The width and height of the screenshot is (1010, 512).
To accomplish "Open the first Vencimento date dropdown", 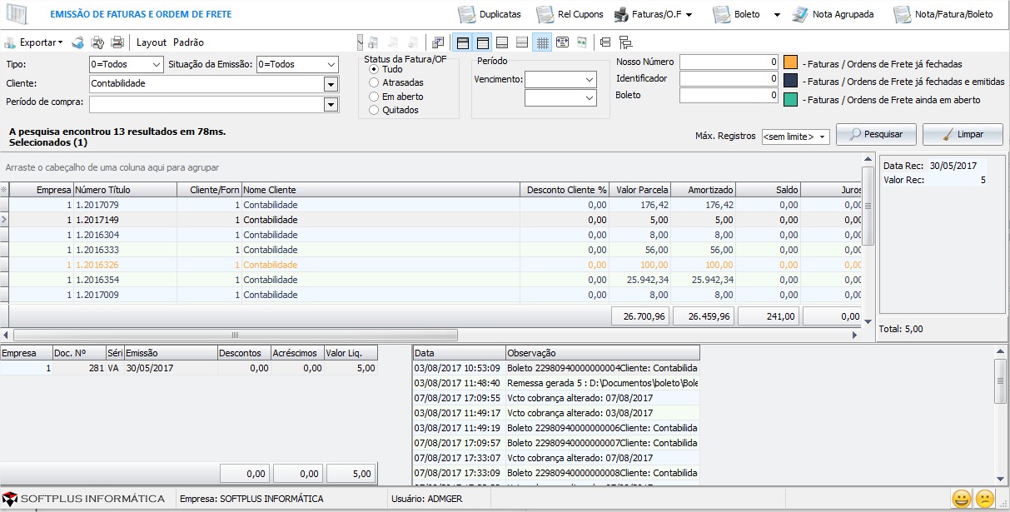I will coord(590,79).
